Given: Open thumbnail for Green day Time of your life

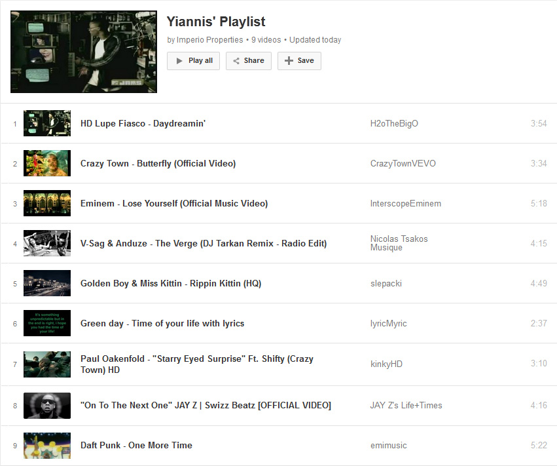Looking at the screenshot, I should click(x=47, y=323).
